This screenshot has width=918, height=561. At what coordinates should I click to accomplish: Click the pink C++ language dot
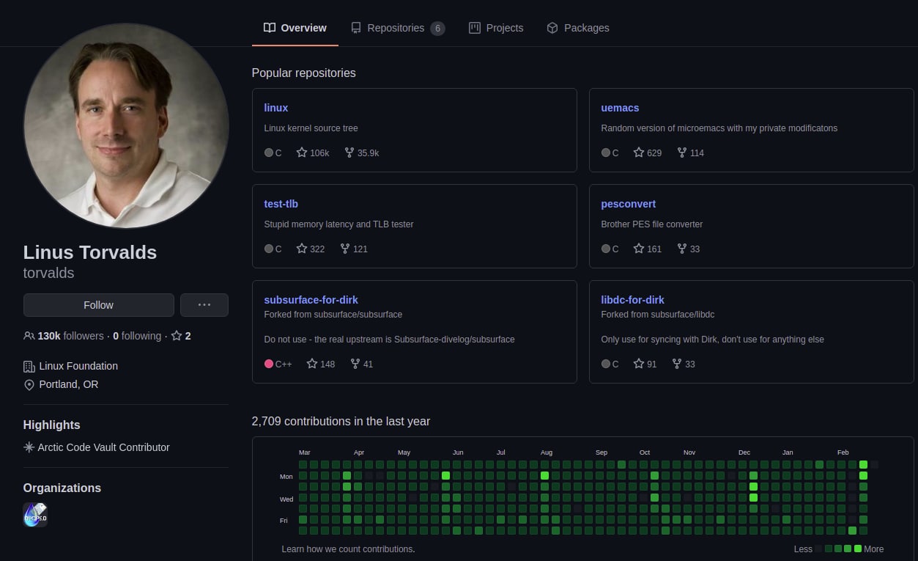pyautogui.click(x=269, y=364)
